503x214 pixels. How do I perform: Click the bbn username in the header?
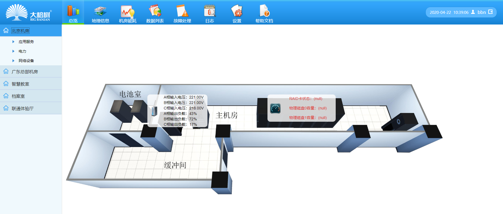click(482, 12)
